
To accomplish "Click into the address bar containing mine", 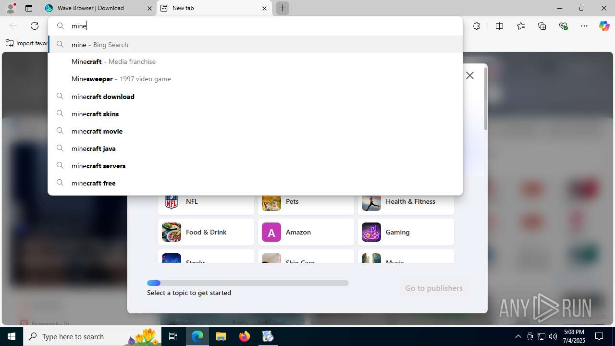I will (x=255, y=26).
